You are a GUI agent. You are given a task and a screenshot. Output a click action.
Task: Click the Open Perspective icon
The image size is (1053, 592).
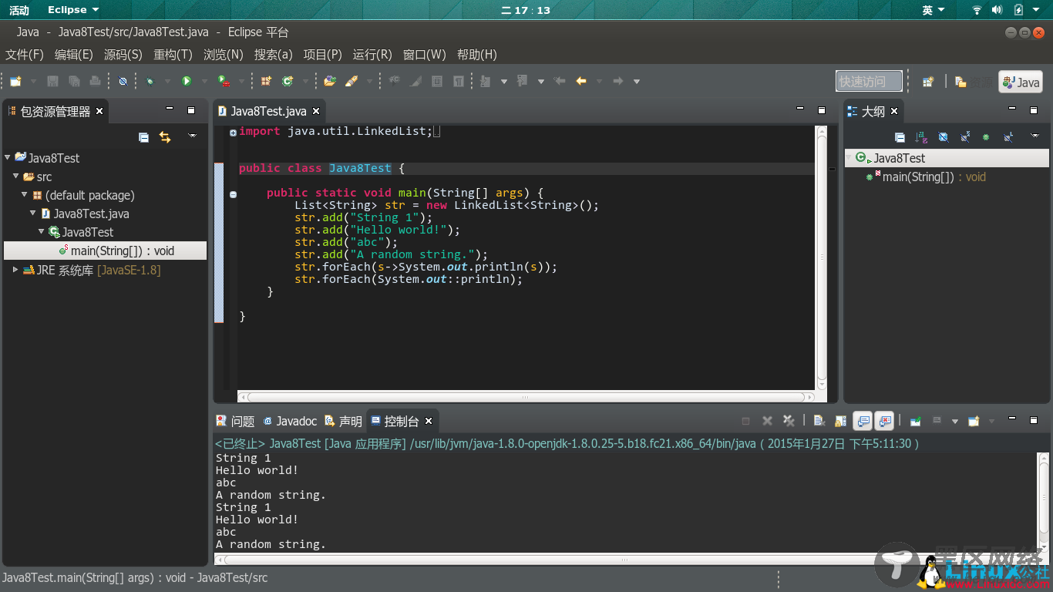928,81
